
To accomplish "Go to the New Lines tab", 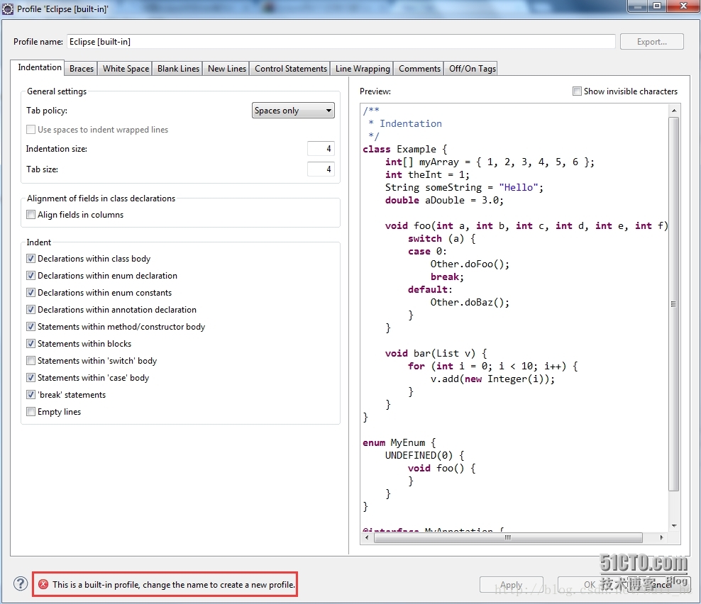I will 226,68.
